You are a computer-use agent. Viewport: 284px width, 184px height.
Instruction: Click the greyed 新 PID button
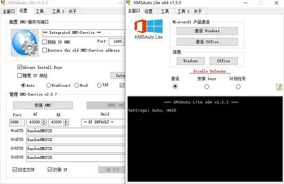click(112, 170)
